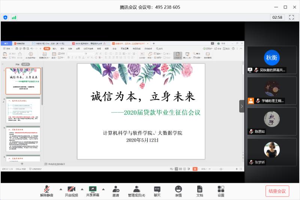Select 张梦娇's participant video tile
Viewport: 300px width, 200px height.
pos(272,152)
